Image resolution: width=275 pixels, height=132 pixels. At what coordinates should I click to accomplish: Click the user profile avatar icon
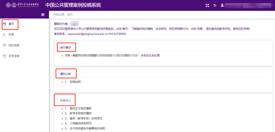tap(222, 5)
